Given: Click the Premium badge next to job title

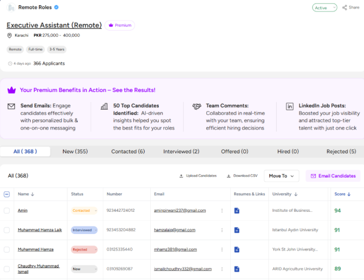Looking at the screenshot, I should (x=120, y=26).
